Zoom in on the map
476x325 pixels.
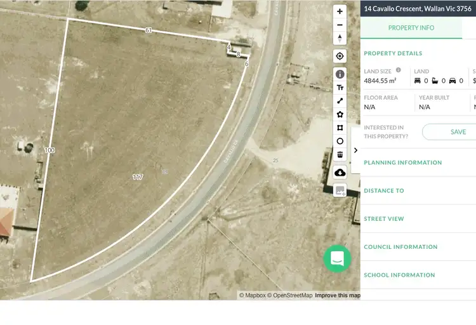pos(340,11)
